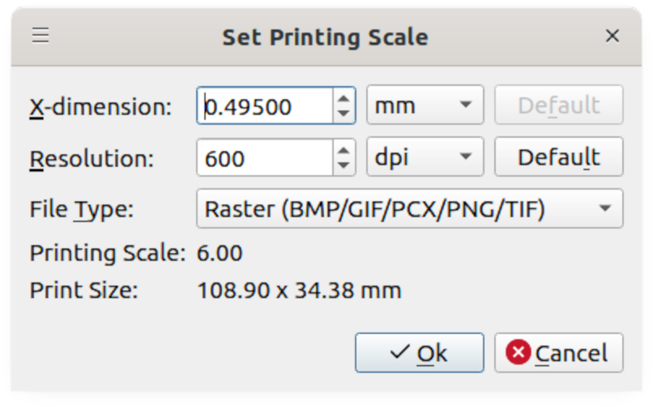653x407 pixels.
Task: Increase X-dimension with the up arrow
Action: coord(344,98)
